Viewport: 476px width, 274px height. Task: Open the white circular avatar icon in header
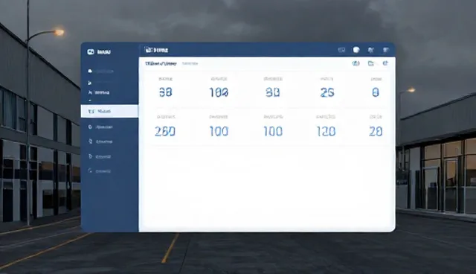click(x=356, y=50)
